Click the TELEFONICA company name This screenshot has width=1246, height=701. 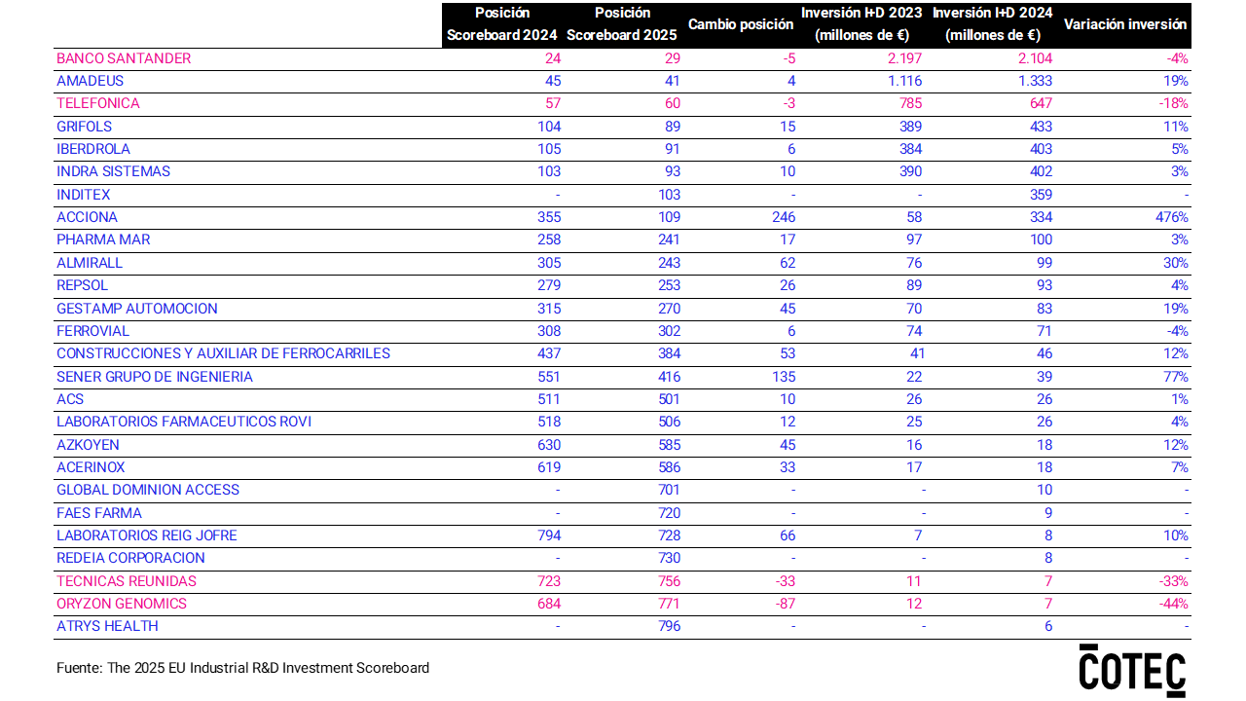click(x=98, y=103)
